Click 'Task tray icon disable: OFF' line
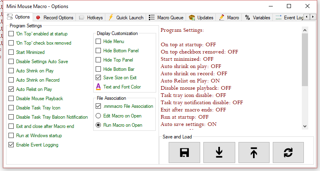This screenshot has height=171, width=320. tap(193, 95)
